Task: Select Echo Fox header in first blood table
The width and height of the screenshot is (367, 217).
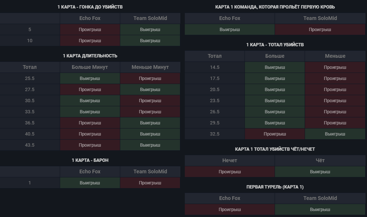Action: (230, 18)
